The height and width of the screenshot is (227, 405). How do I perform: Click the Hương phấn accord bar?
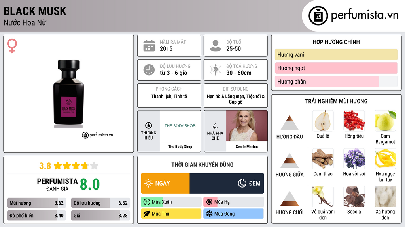click(x=336, y=81)
